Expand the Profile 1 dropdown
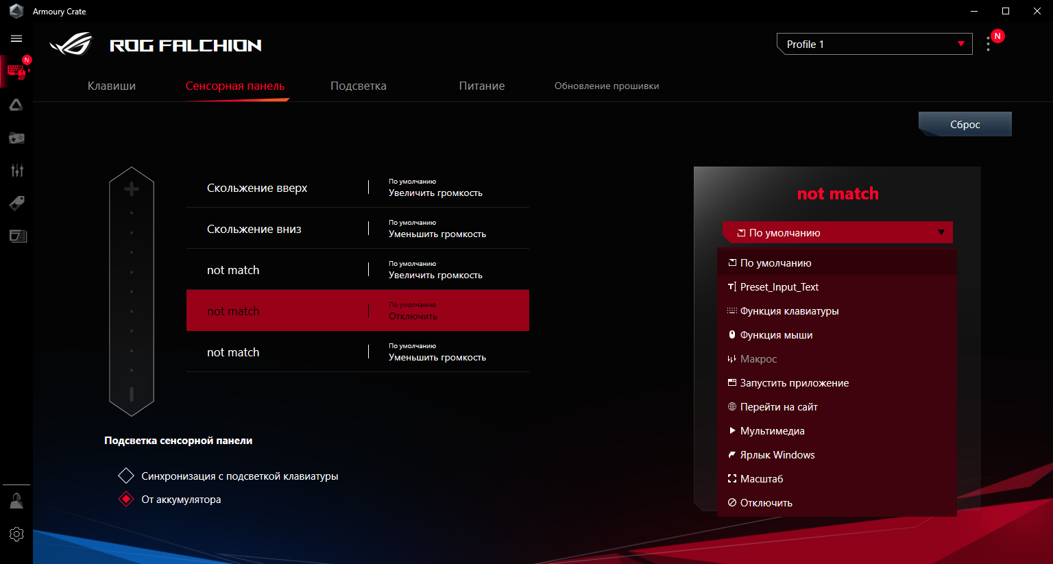 coord(875,44)
